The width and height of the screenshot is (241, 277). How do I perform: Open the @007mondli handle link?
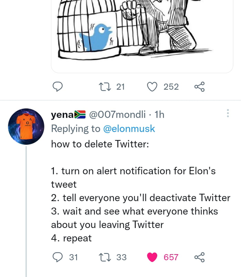coord(117,115)
